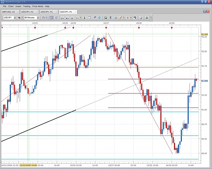This screenshot has height=169, width=212.
Task: Click the 10/28 day marker triangle
Action: coord(139,28)
